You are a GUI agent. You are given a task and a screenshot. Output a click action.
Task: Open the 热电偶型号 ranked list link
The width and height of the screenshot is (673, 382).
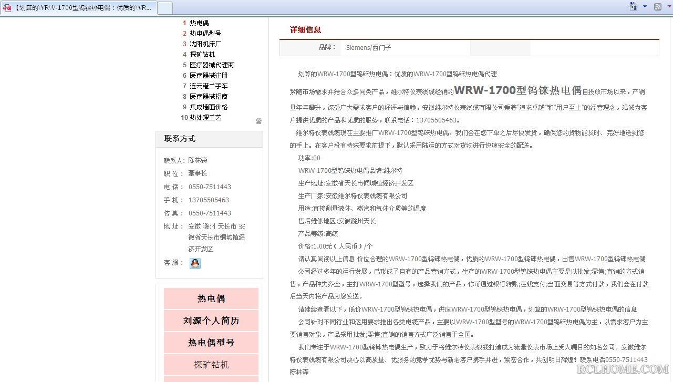[x=205, y=34]
